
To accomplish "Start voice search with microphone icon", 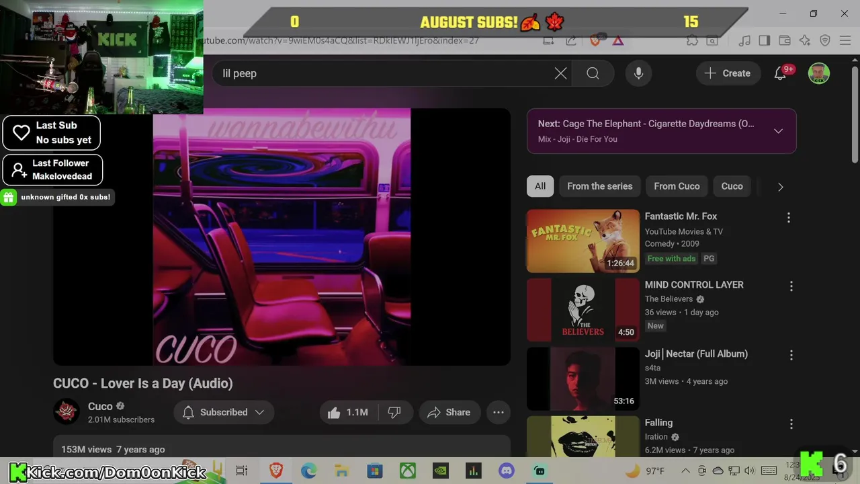I will 638,73.
